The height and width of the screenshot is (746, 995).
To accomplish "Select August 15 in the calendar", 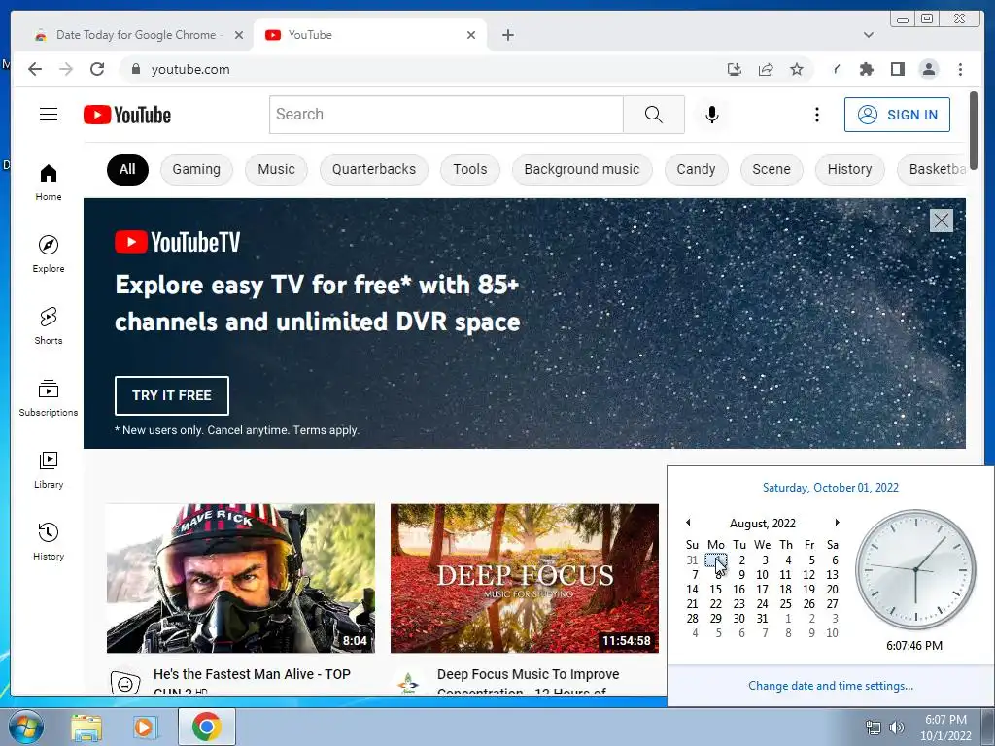I will pyautogui.click(x=715, y=590).
